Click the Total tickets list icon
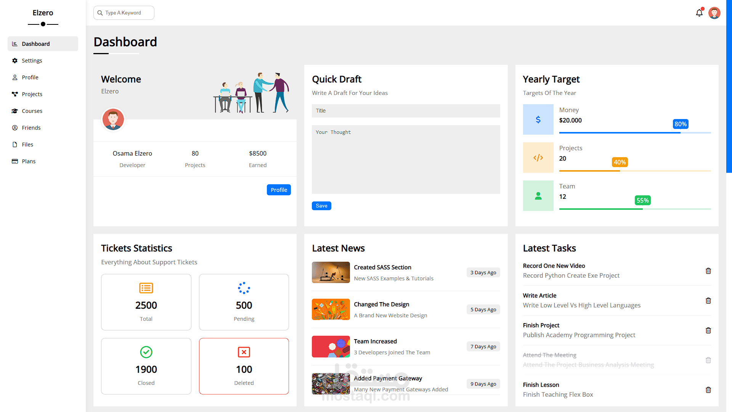Screen dimensions: 732x412 click(x=146, y=288)
